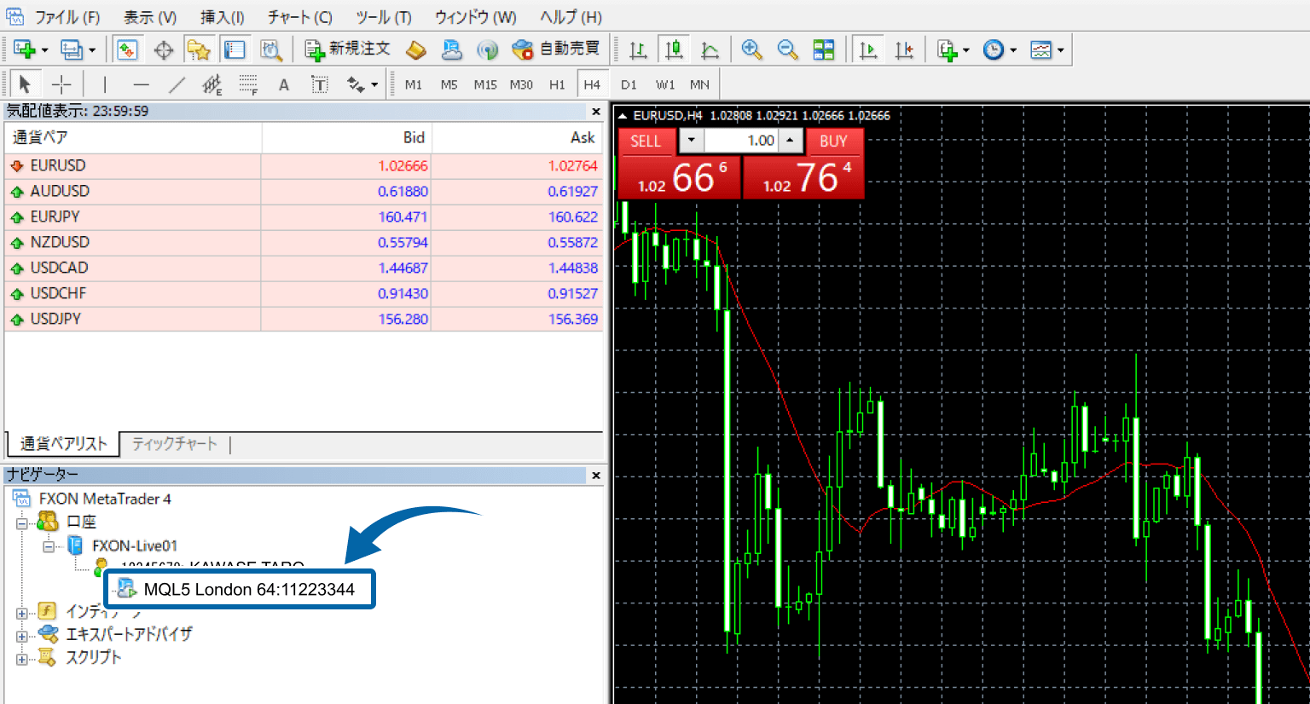The image size is (1310, 704).
Task: Expand the スクリプト tree node
Action: tap(22, 659)
